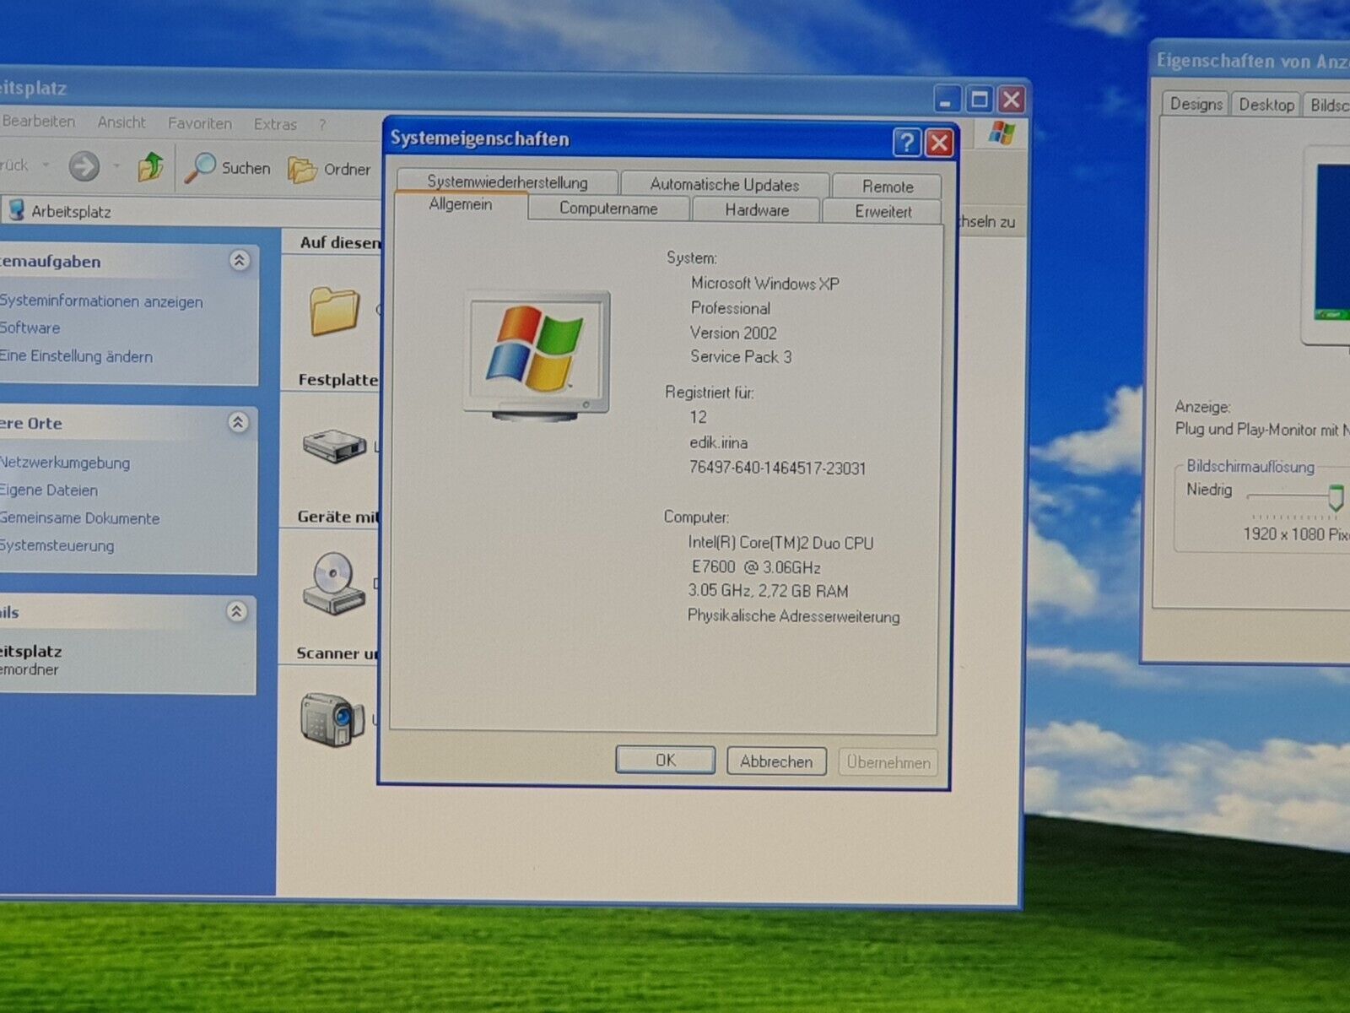The height and width of the screenshot is (1013, 1350).
Task: Collapse the Systemaufgaben panel chevron
Action: tap(240, 260)
